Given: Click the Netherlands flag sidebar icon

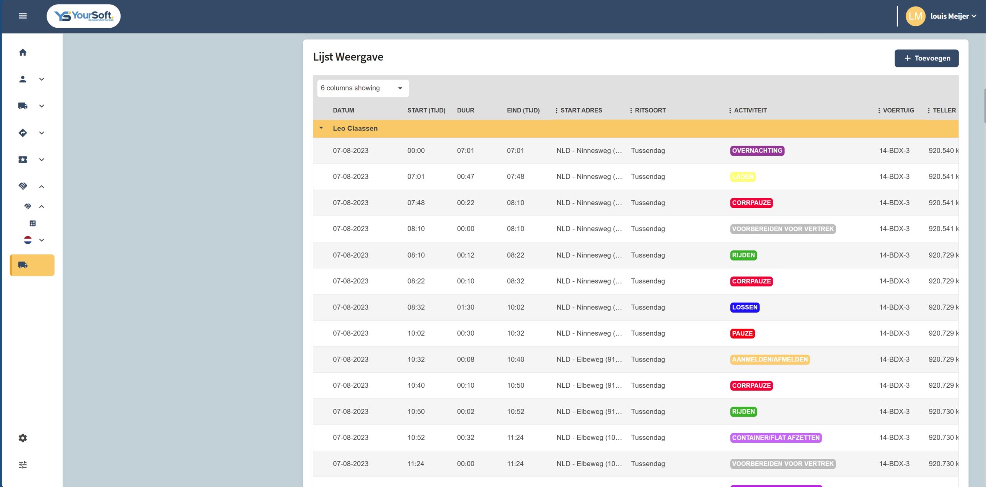Looking at the screenshot, I should (28, 240).
